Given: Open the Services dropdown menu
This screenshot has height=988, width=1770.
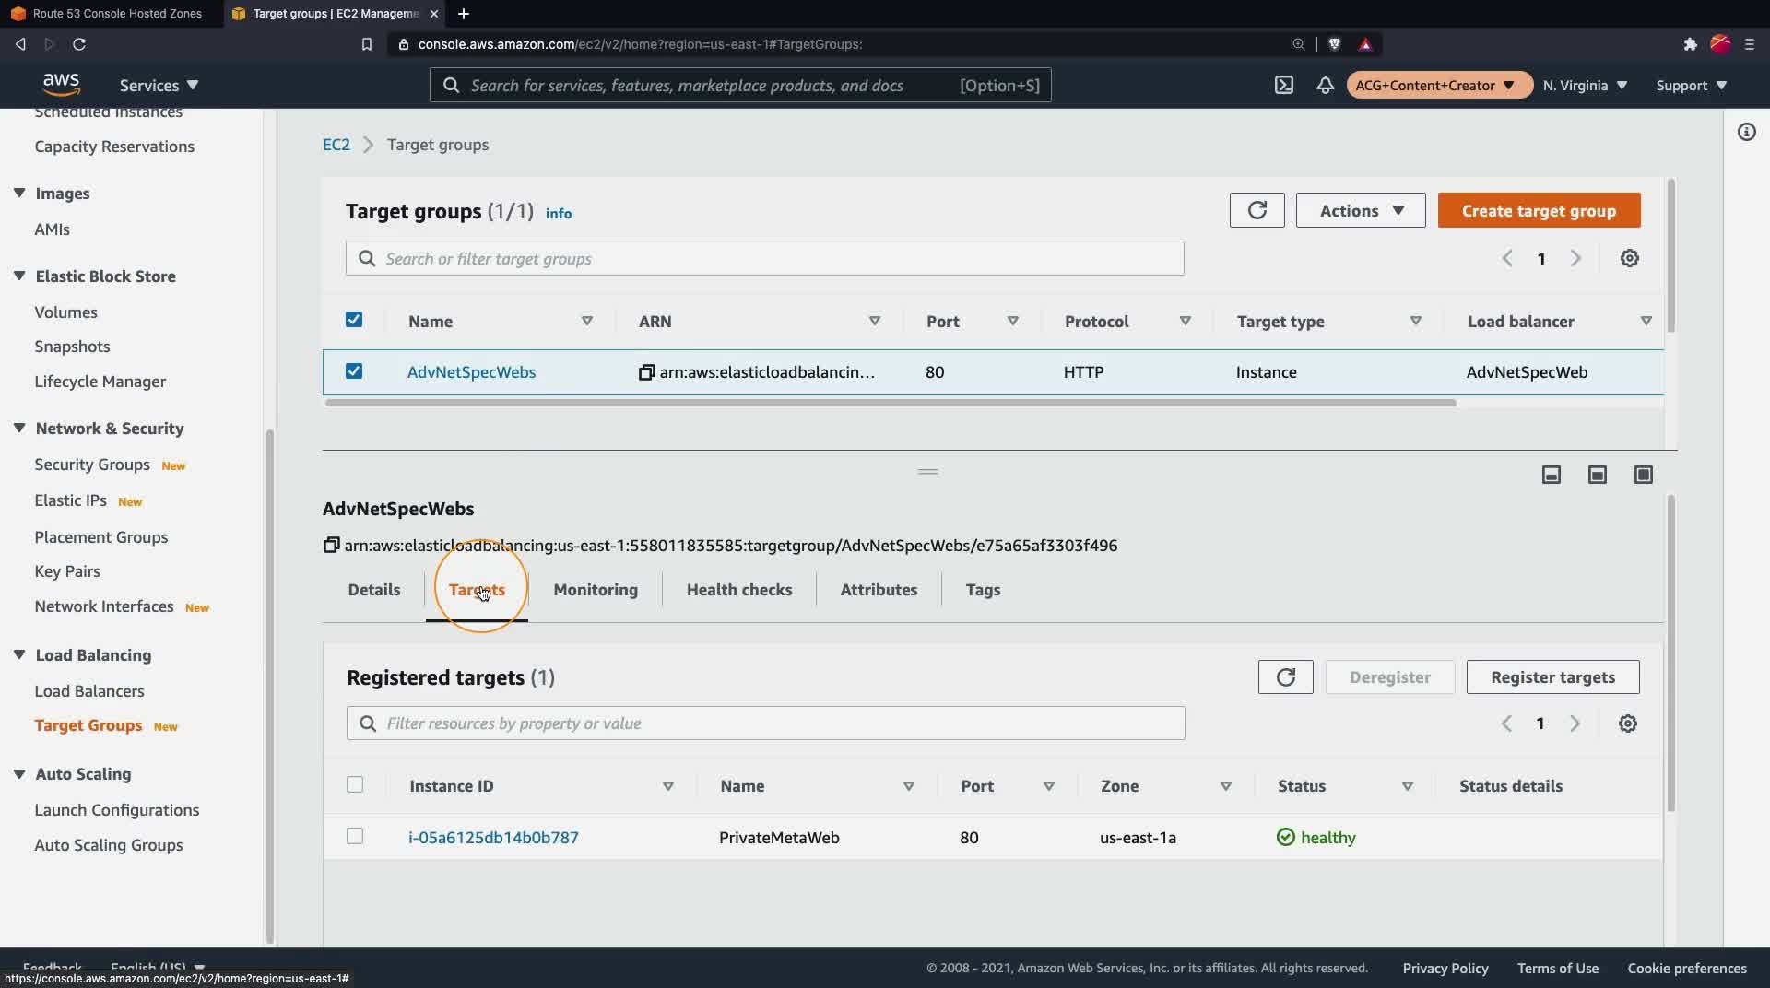Looking at the screenshot, I should point(159,85).
